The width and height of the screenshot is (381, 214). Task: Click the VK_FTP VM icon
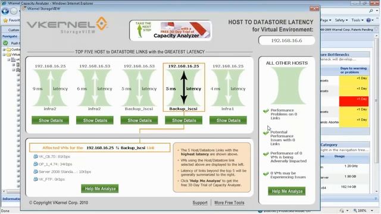[x=36, y=179]
